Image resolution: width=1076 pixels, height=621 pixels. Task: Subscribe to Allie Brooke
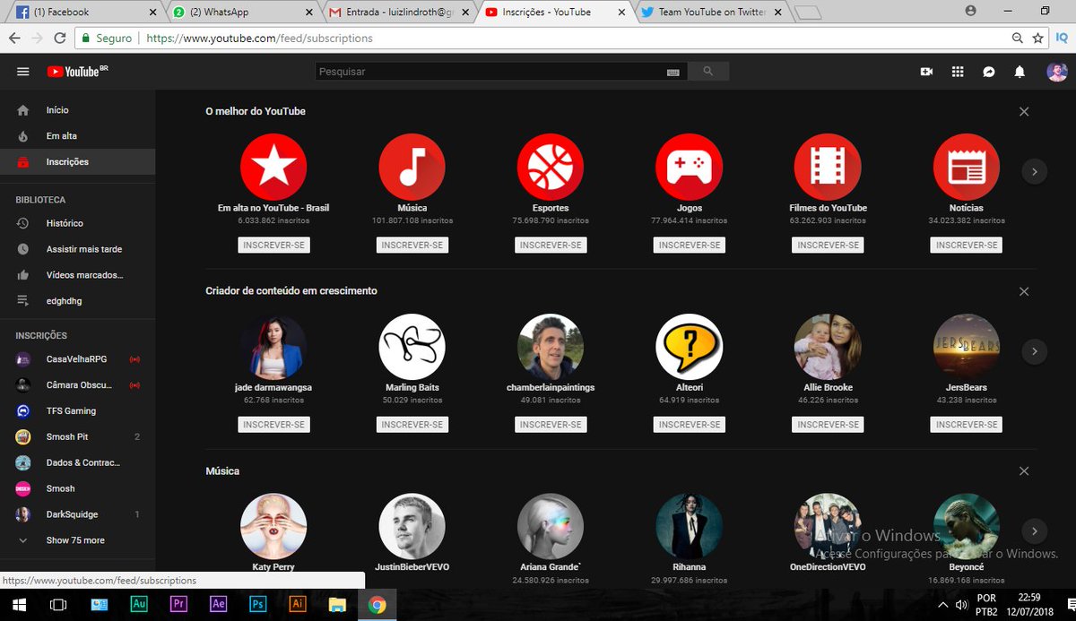(x=828, y=425)
